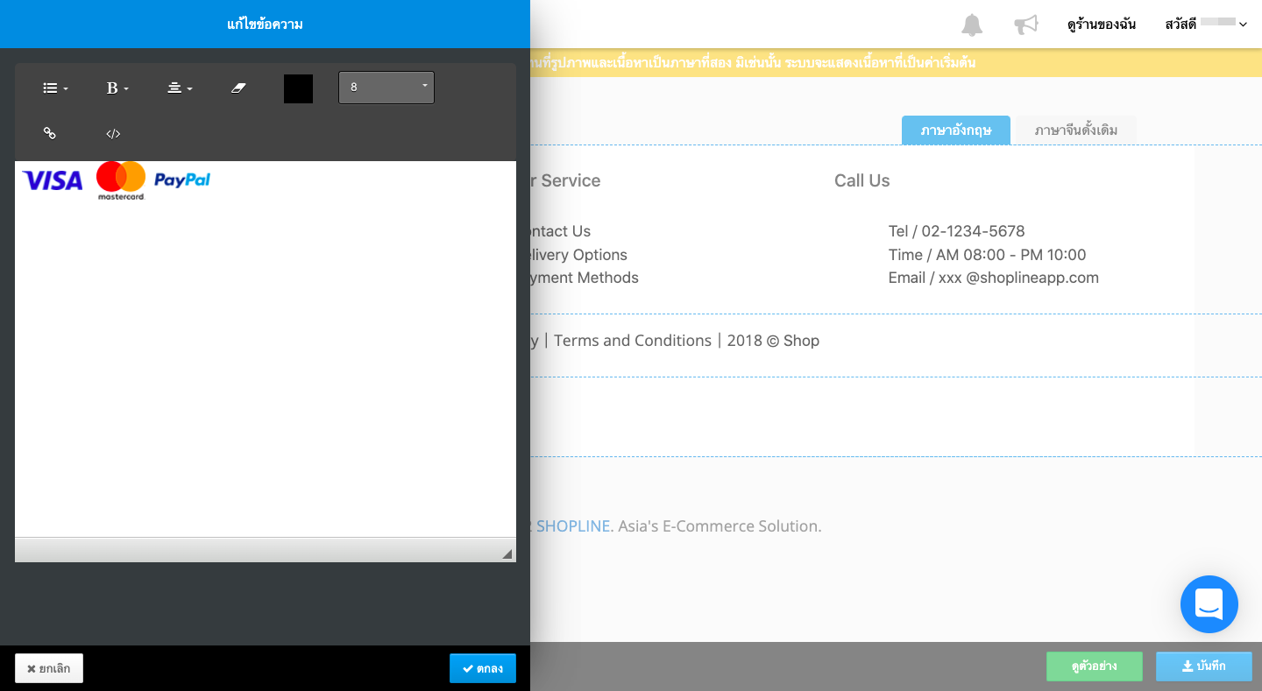Click the editor resize handle corner
Image resolution: width=1262 pixels, height=691 pixels.
[507, 554]
